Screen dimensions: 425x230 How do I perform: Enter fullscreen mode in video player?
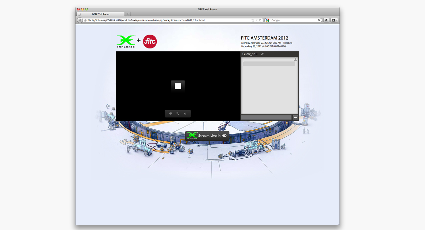pos(178,114)
